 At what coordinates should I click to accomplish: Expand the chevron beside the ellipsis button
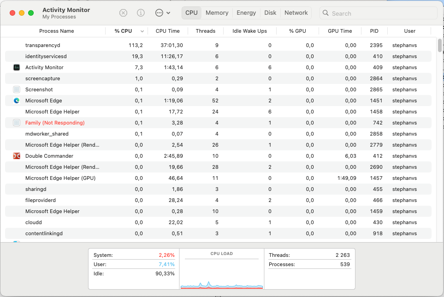(x=168, y=13)
